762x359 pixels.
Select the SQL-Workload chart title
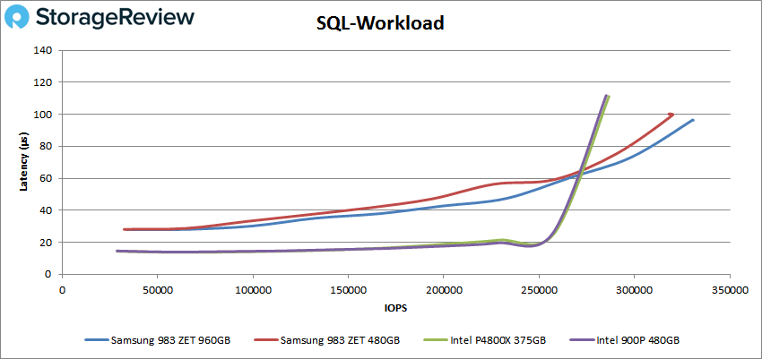(380, 22)
